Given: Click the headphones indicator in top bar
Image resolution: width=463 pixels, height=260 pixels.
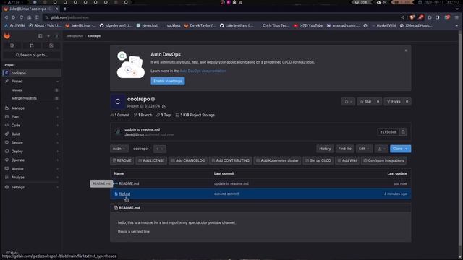Looking at the screenshot, I should [x=362, y=2].
